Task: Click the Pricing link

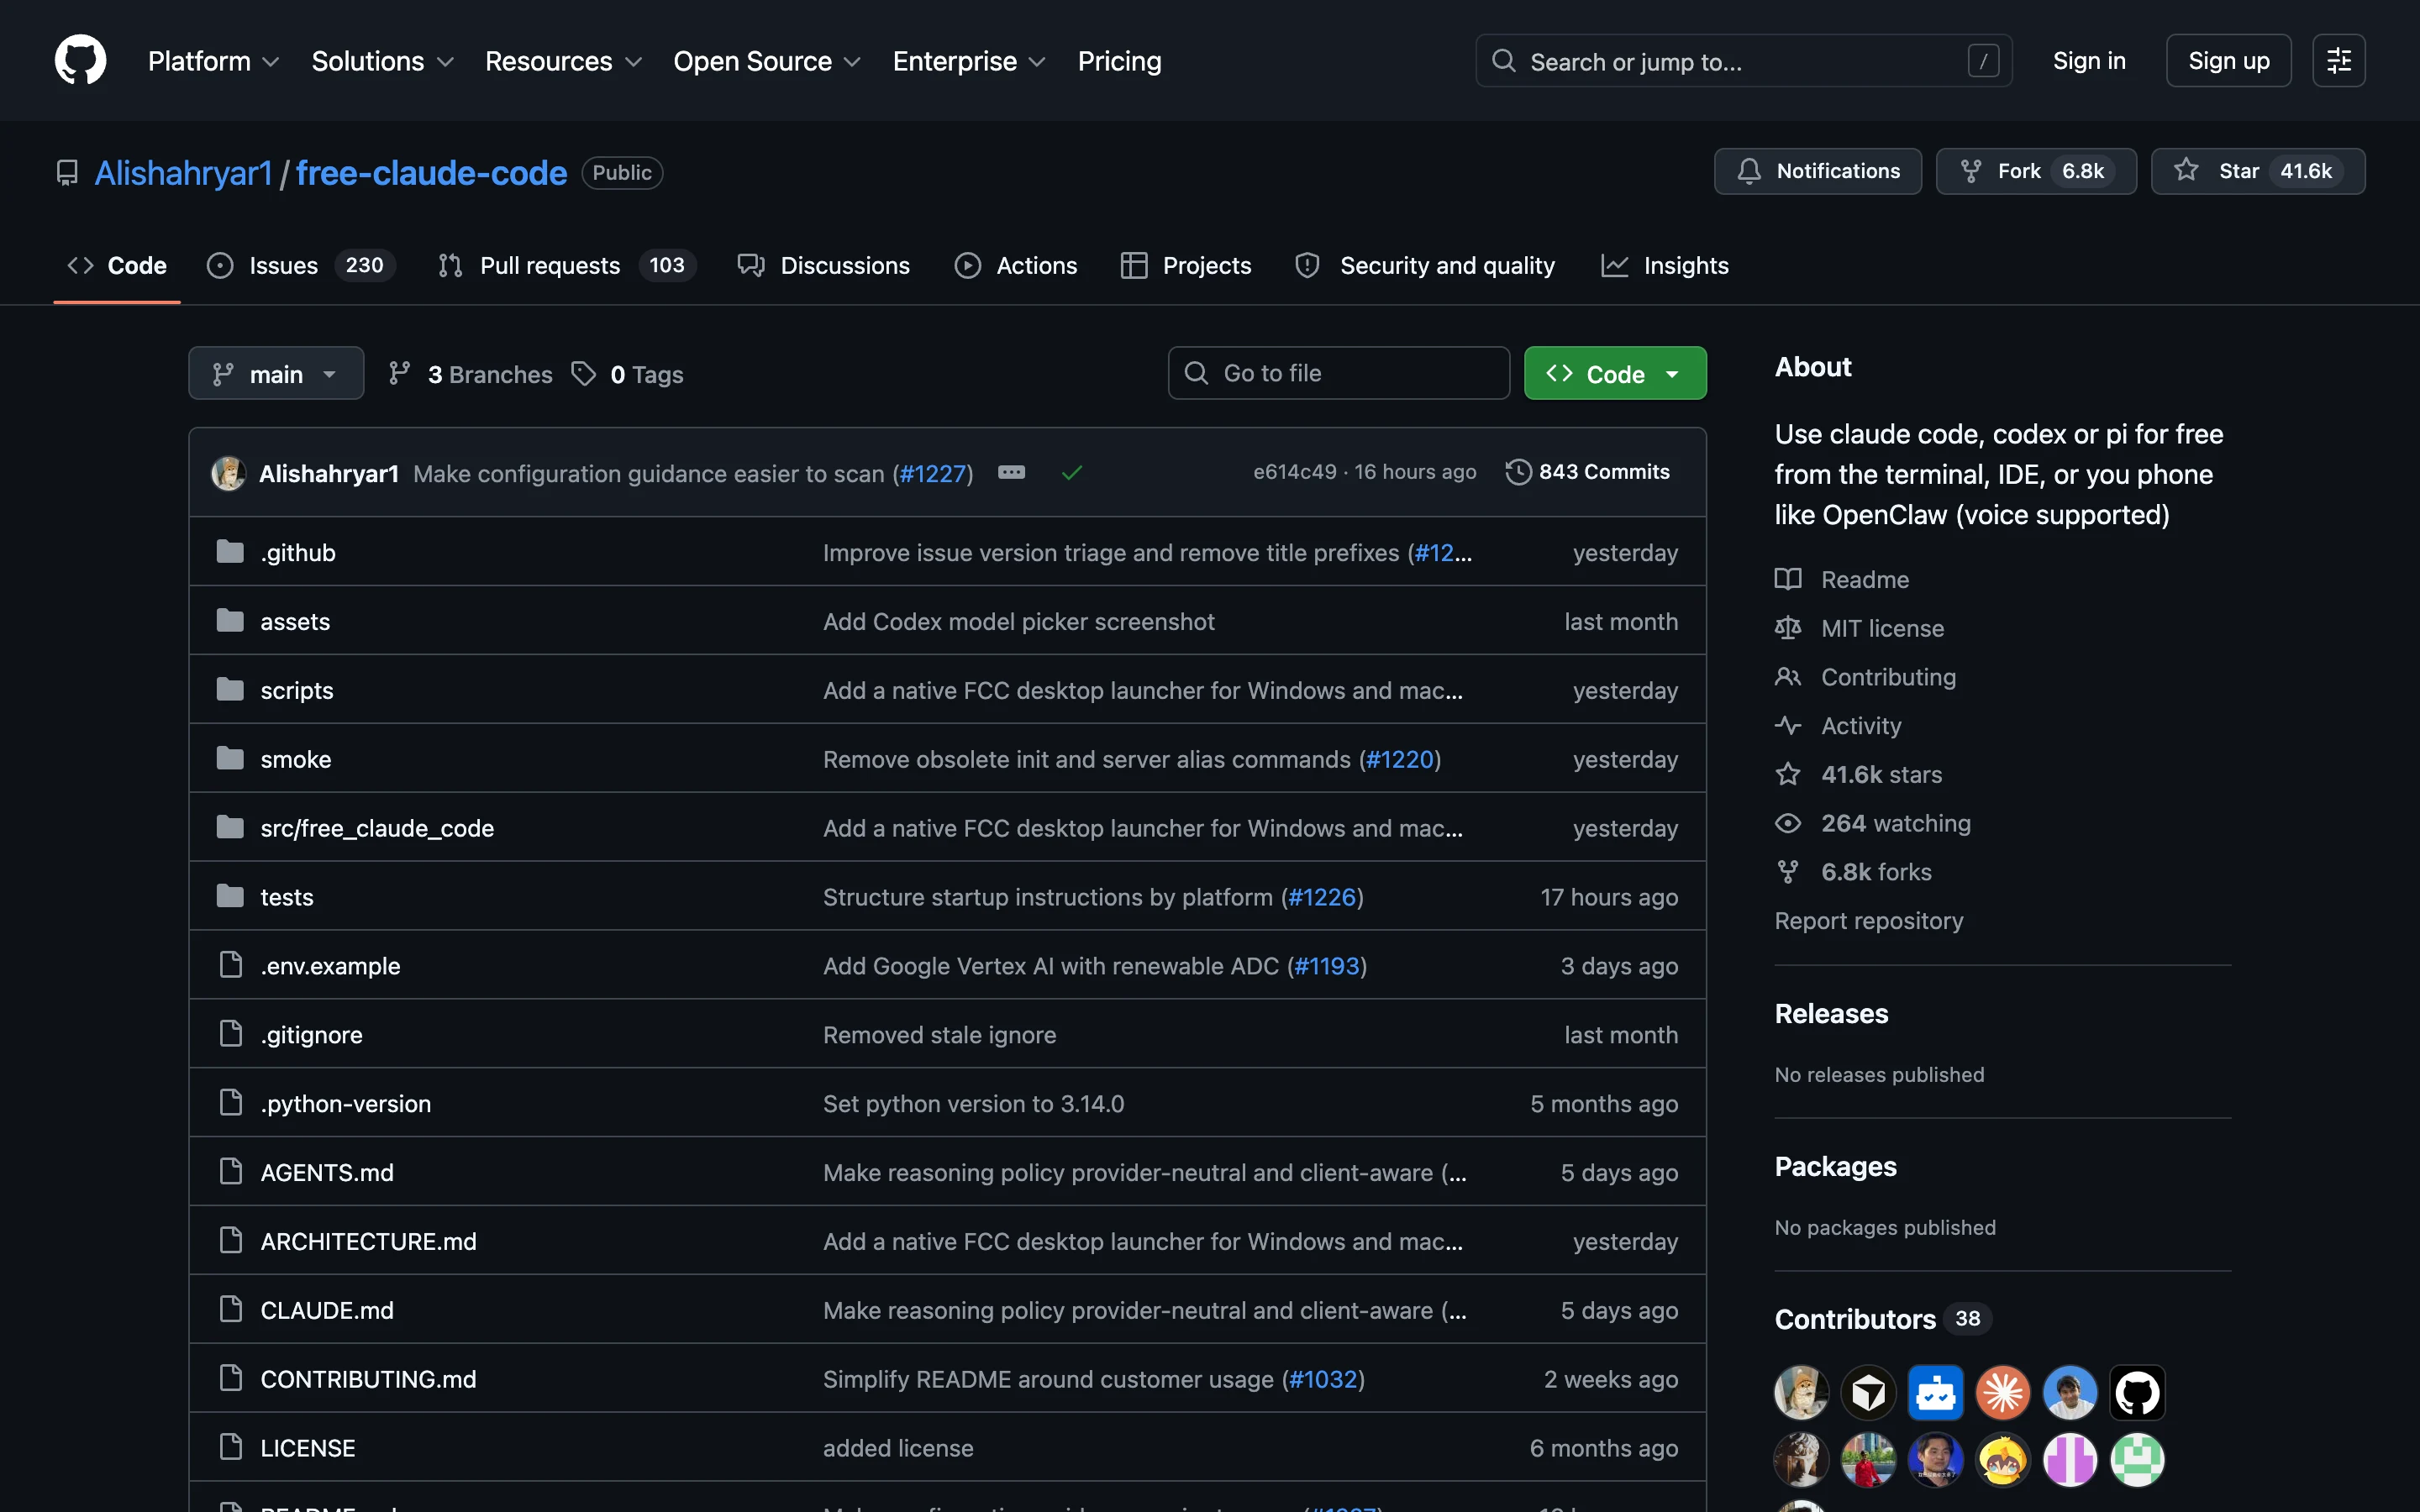Action: coord(1119,61)
